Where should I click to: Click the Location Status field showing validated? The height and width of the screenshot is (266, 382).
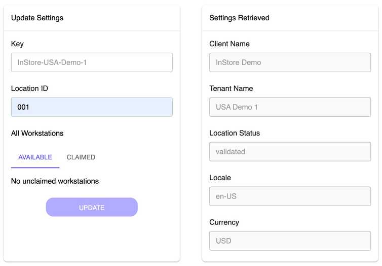pos(290,152)
